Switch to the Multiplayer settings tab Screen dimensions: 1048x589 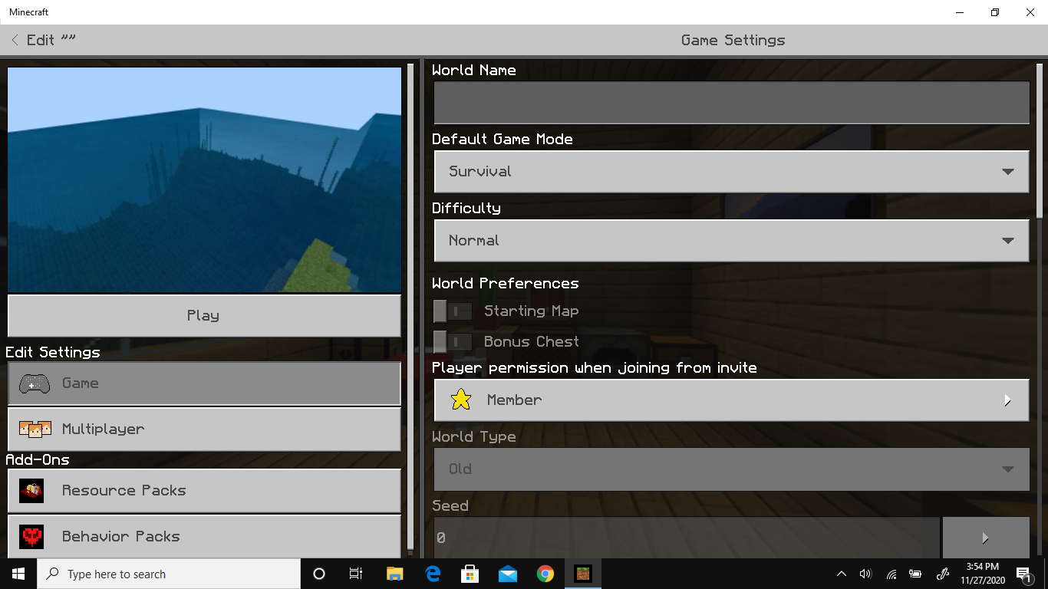[204, 429]
